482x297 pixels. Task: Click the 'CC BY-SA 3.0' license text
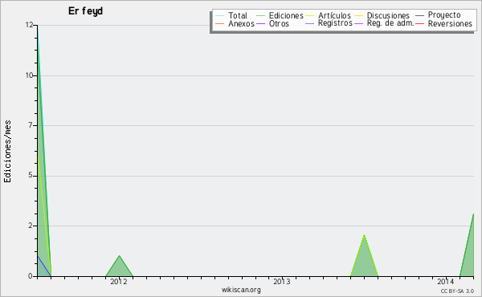point(457,291)
